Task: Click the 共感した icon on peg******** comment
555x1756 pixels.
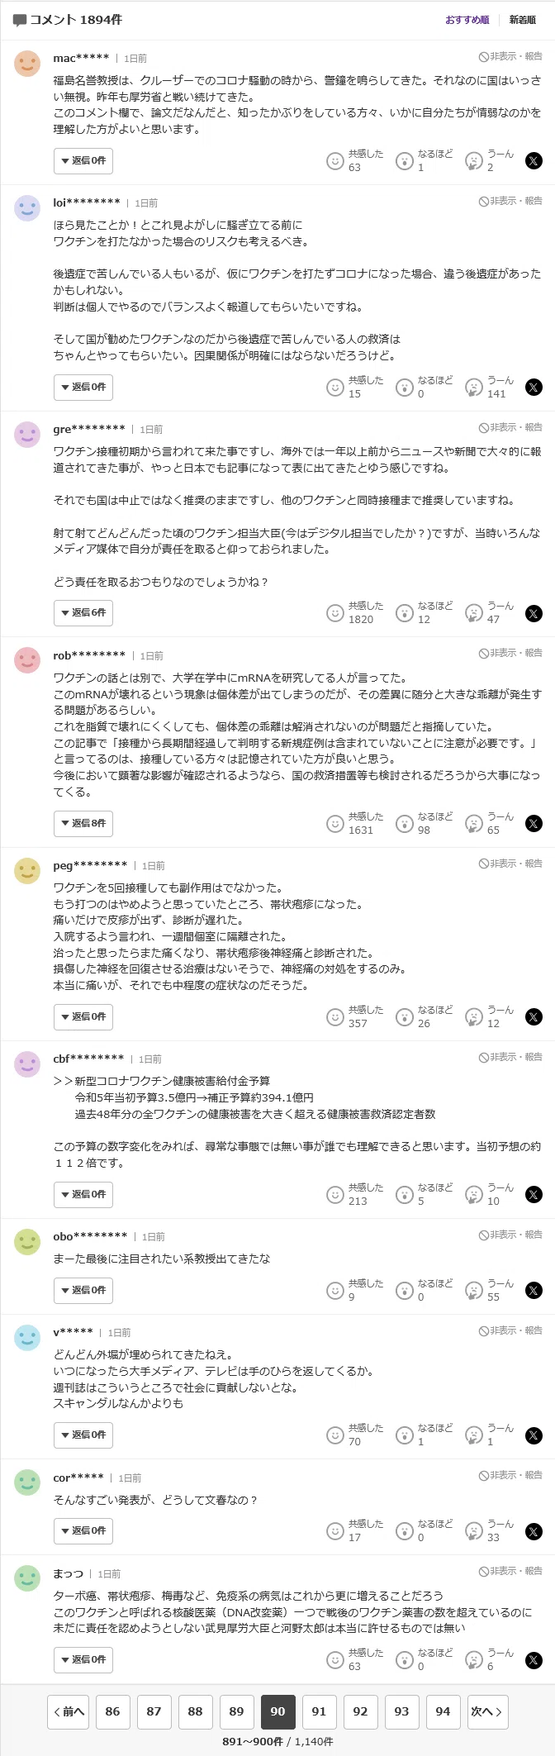Action: pyautogui.click(x=334, y=1016)
